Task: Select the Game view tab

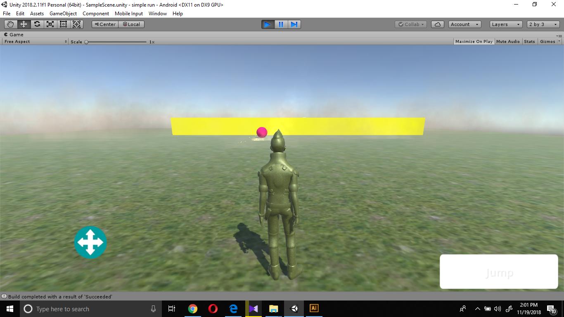Action: (x=14, y=35)
